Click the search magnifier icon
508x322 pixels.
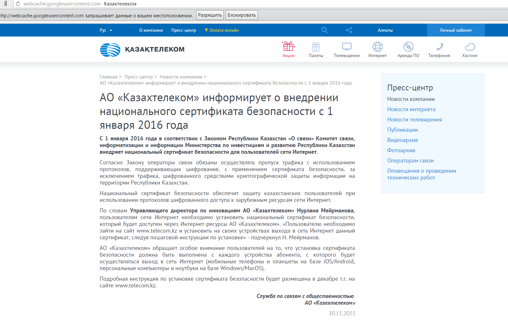click(x=324, y=30)
